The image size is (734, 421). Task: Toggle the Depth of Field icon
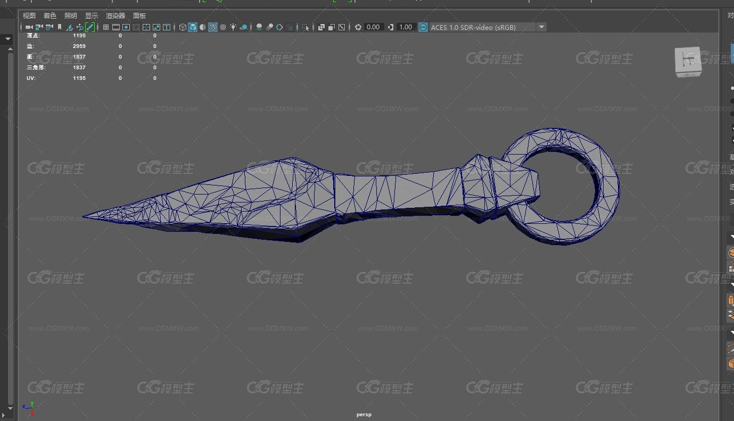(x=290, y=27)
